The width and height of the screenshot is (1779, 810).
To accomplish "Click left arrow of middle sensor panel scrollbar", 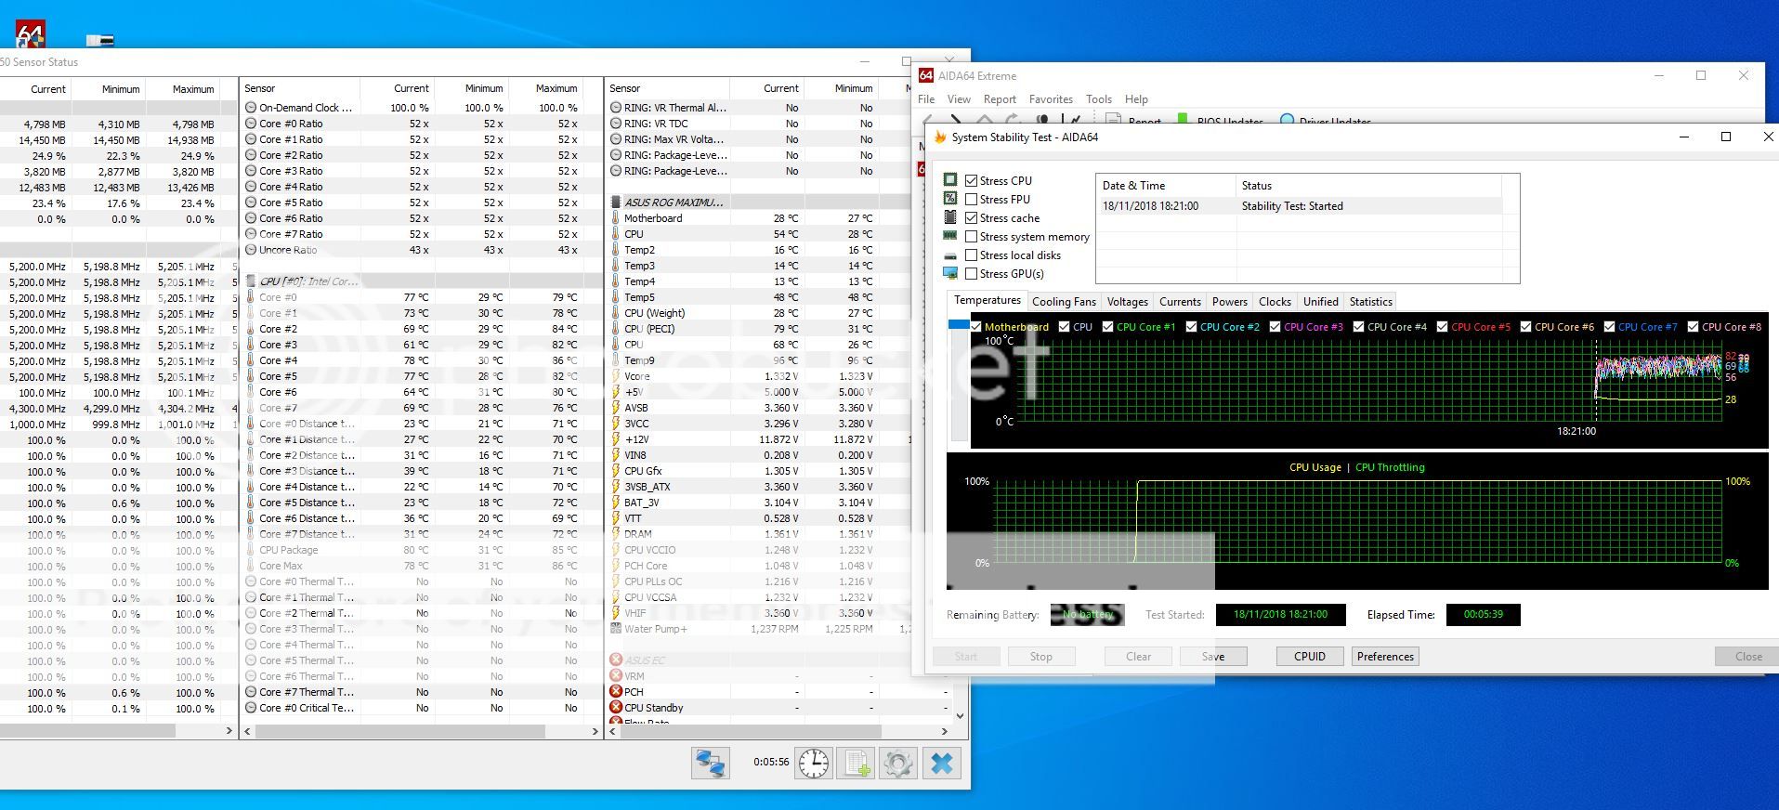I will coord(247,731).
